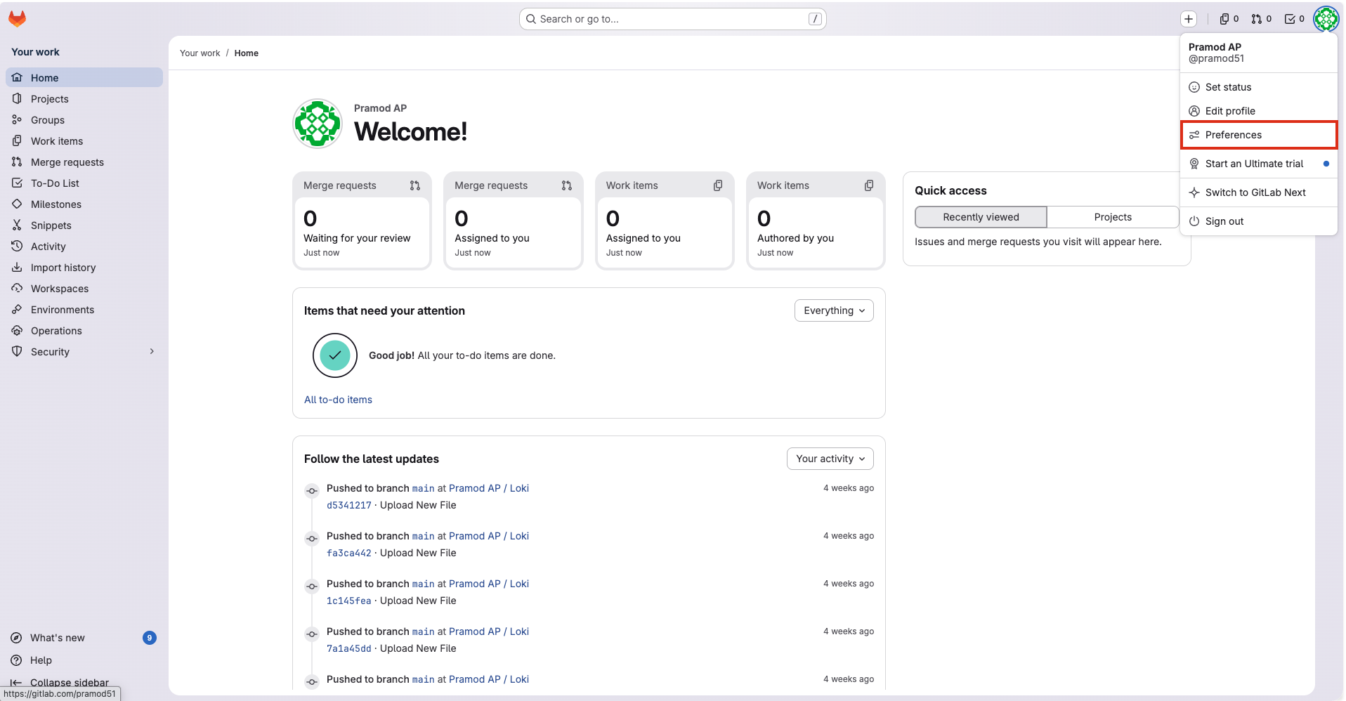
Task: Click the Activity history icon in sidebar
Action: tap(17, 246)
